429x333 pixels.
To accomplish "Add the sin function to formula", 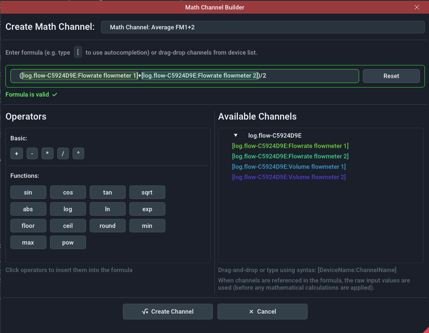I will coord(28,192).
